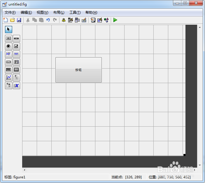
Task: Redo the last undone action
Action: click(x=55, y=20)
